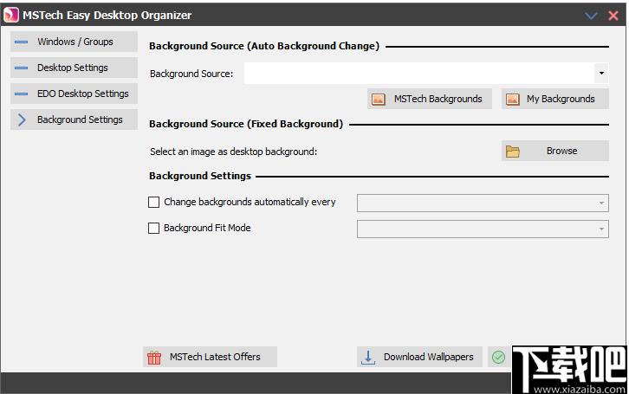629x394 pixels.
Task: Click Download Wallpapers button
Action: tap(419, 357)
